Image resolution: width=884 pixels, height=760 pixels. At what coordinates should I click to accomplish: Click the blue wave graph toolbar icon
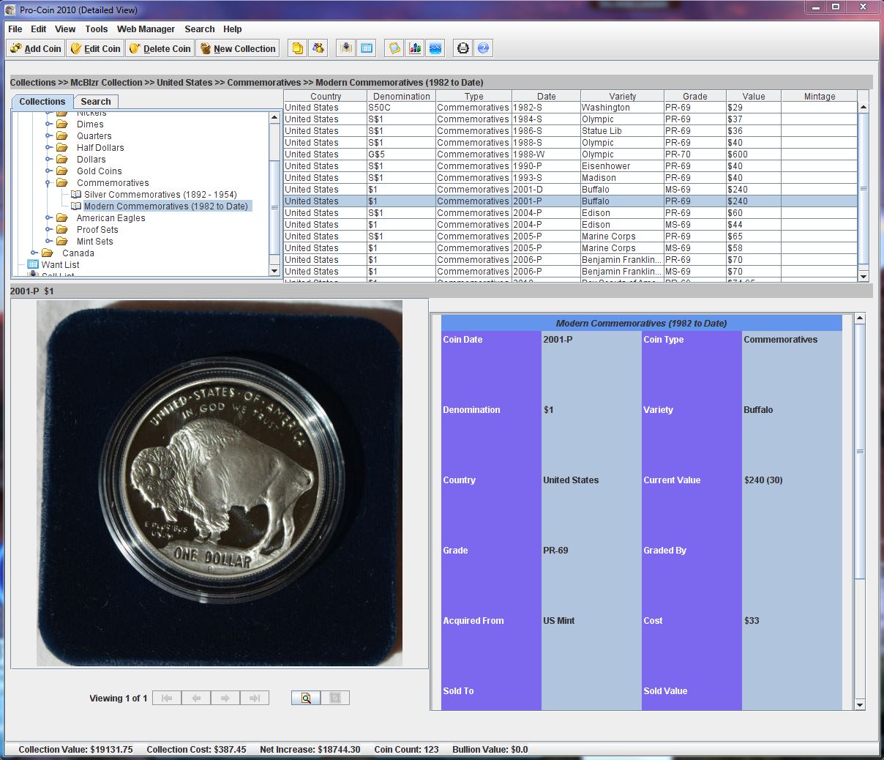coord(435,48)
